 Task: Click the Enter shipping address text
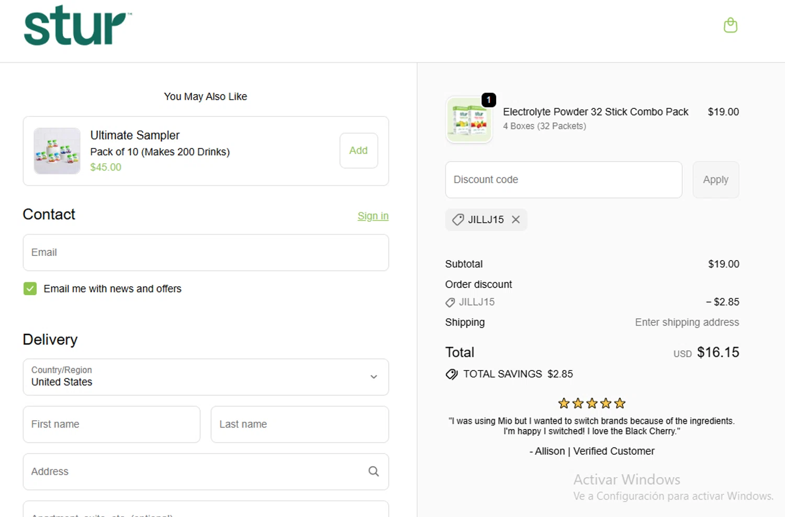point(687,322)
